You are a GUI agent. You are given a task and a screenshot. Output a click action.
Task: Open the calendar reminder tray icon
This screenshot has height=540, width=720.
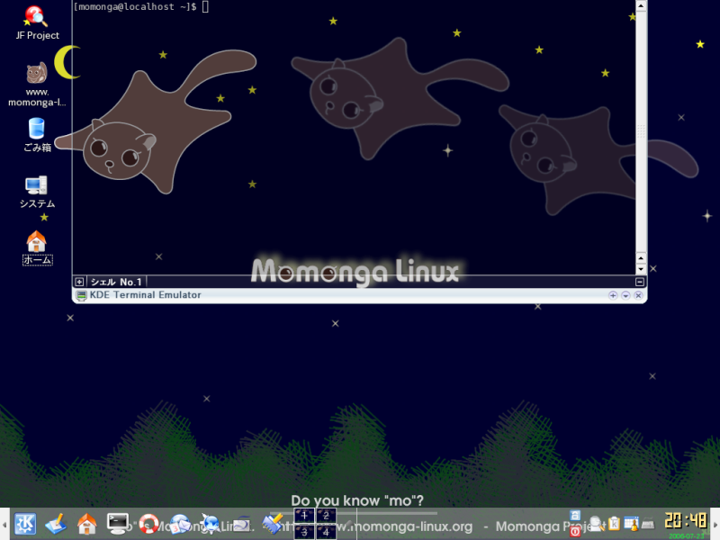point(631,524)
